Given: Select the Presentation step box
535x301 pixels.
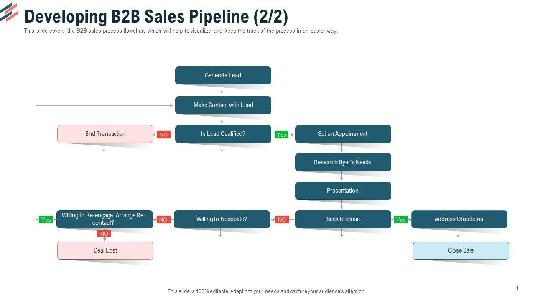Looking at the screenshot, I should (x=343, y=191).
